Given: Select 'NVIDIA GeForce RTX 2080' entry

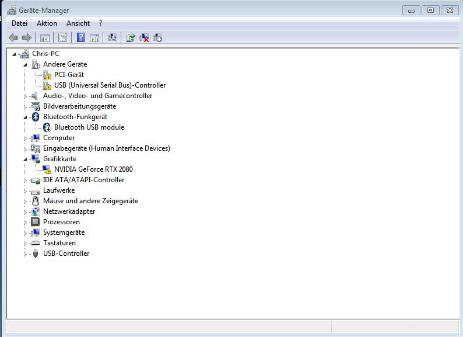Looking at the screenshot, I should 93,169.
